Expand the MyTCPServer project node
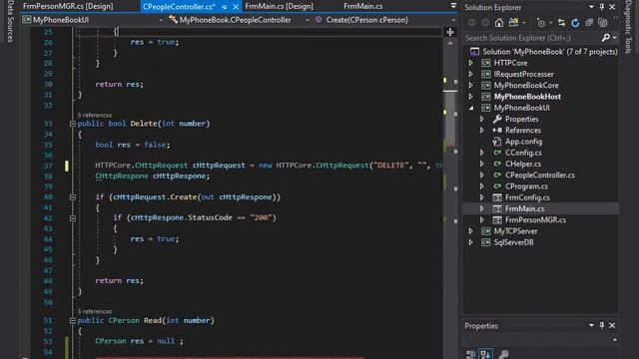The width and height of the screenshot is (639, 359). [x=471, y=231]
